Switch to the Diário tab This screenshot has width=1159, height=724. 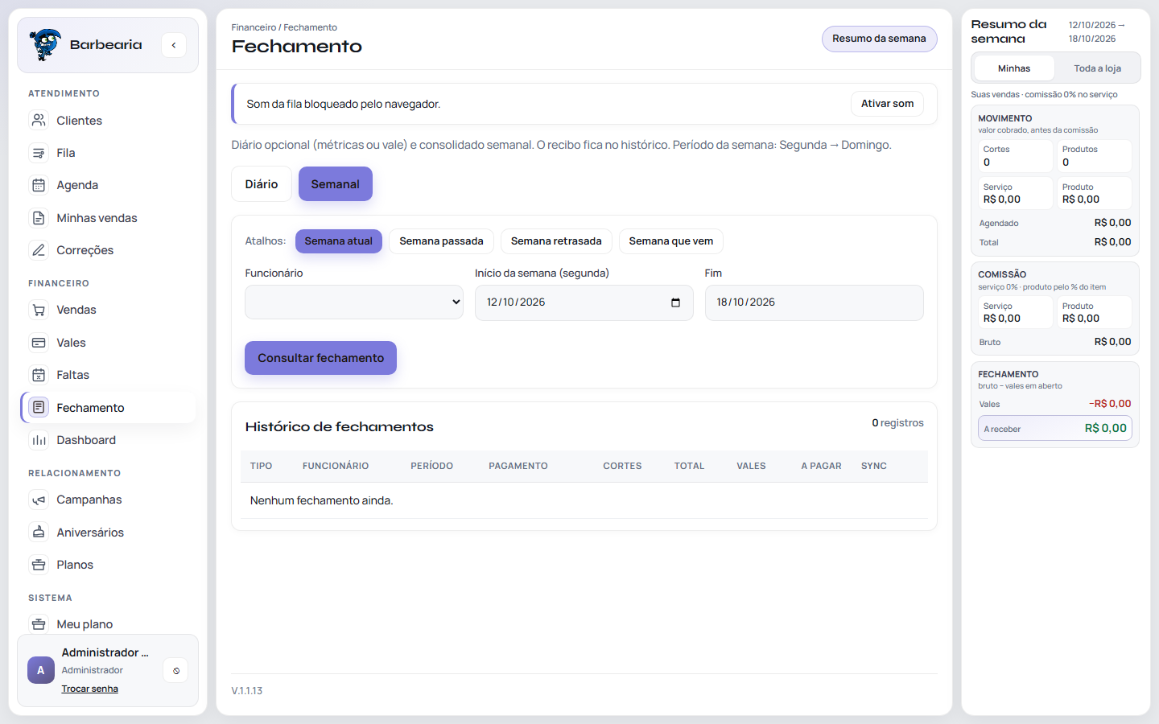pos(262,184)
